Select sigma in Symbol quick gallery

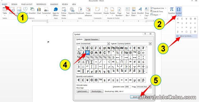point(191,31)
